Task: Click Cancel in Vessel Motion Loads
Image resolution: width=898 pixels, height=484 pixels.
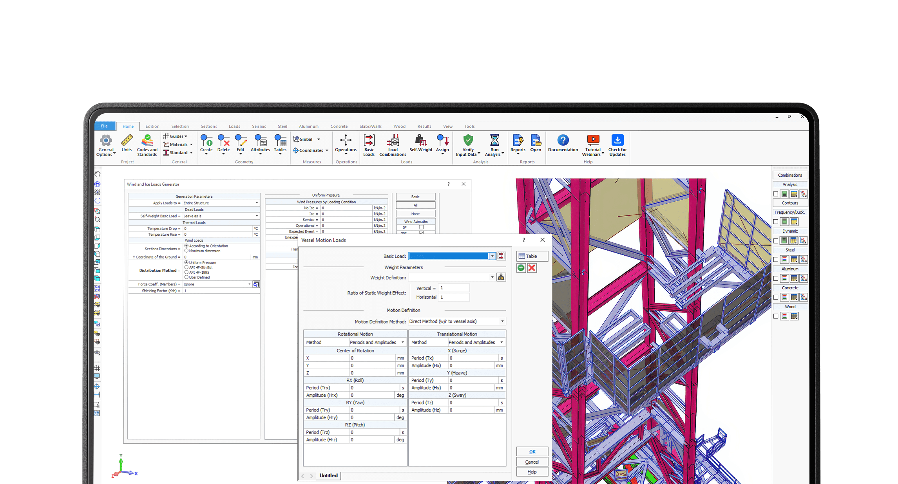Action: tap(532, 462)
